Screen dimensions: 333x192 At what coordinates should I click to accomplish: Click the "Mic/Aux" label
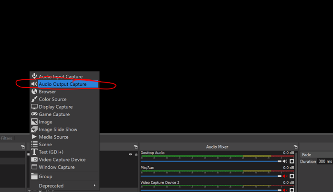pyautogui.click(x=147, y=168)
